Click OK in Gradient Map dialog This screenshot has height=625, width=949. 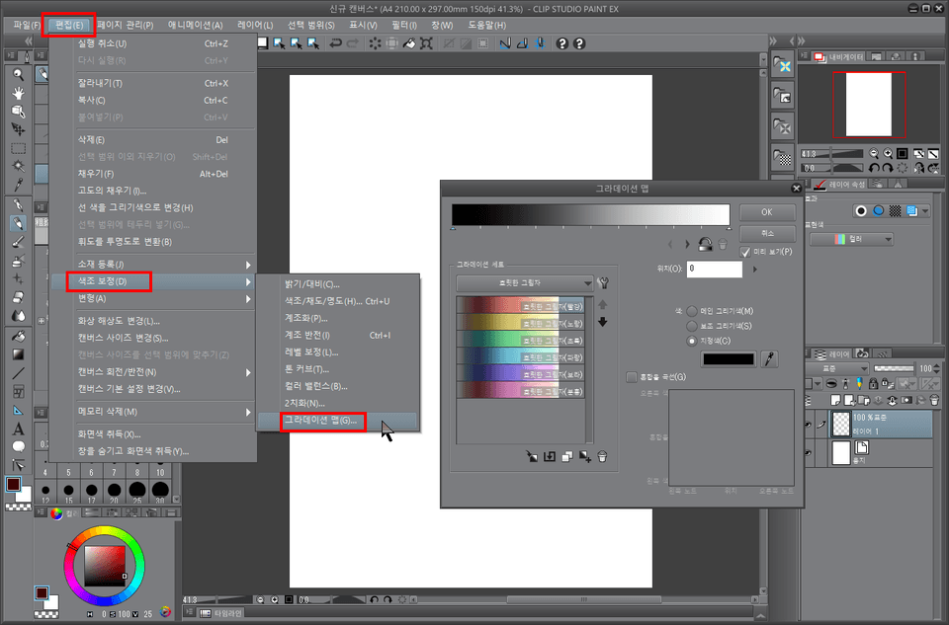(767, 212)
